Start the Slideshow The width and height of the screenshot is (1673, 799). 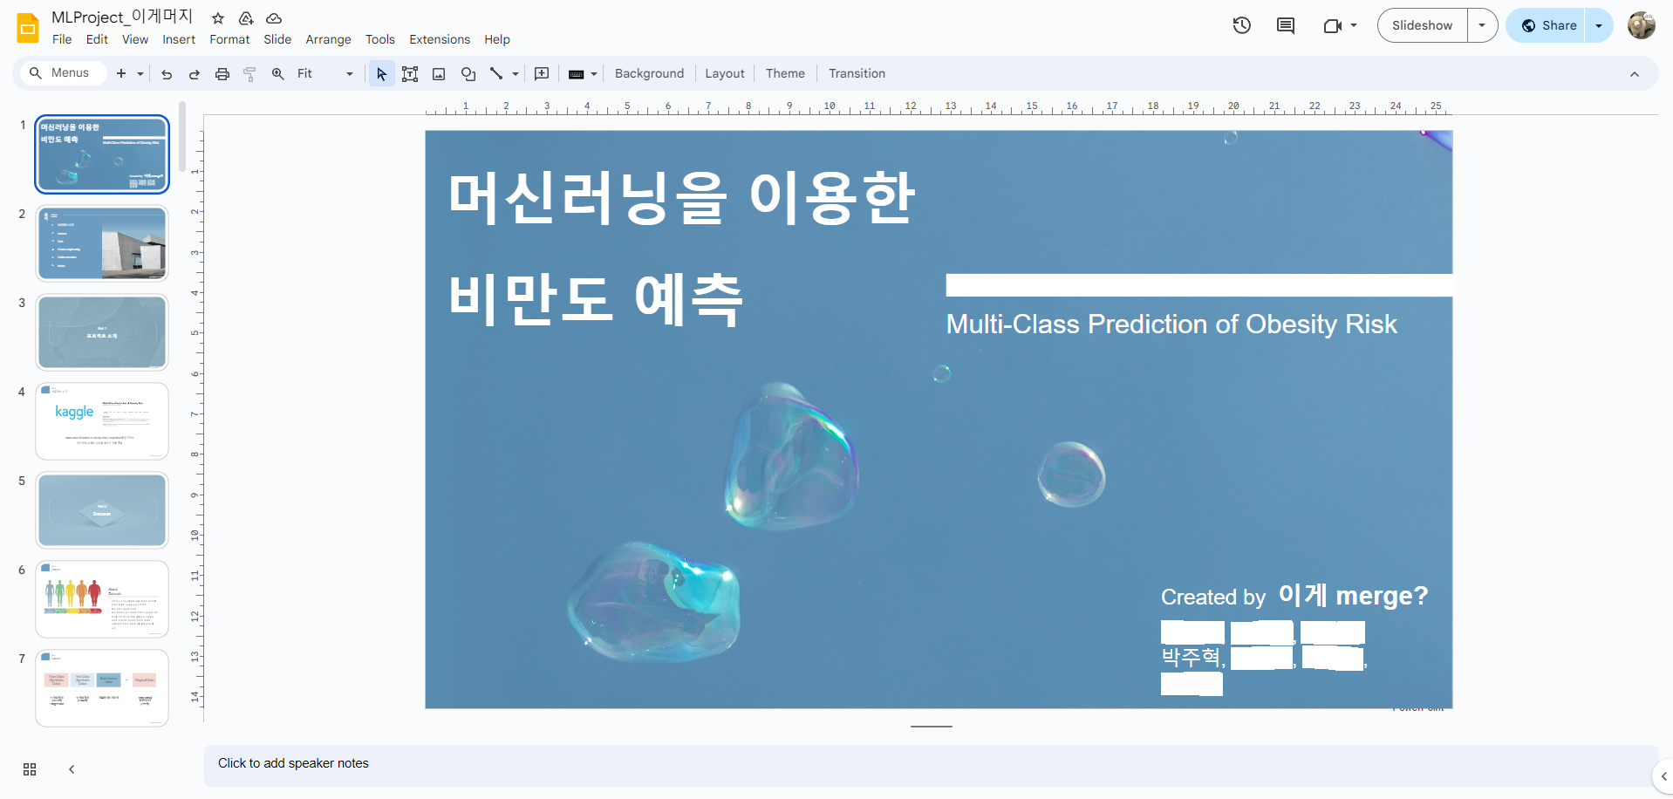[1421, 25]
